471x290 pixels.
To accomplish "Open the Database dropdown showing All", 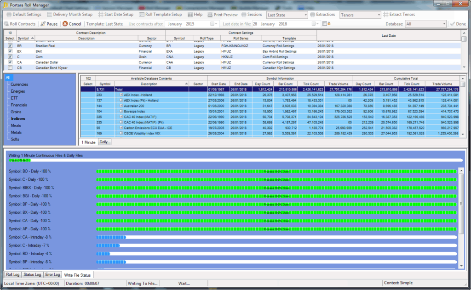I will 425,24.
